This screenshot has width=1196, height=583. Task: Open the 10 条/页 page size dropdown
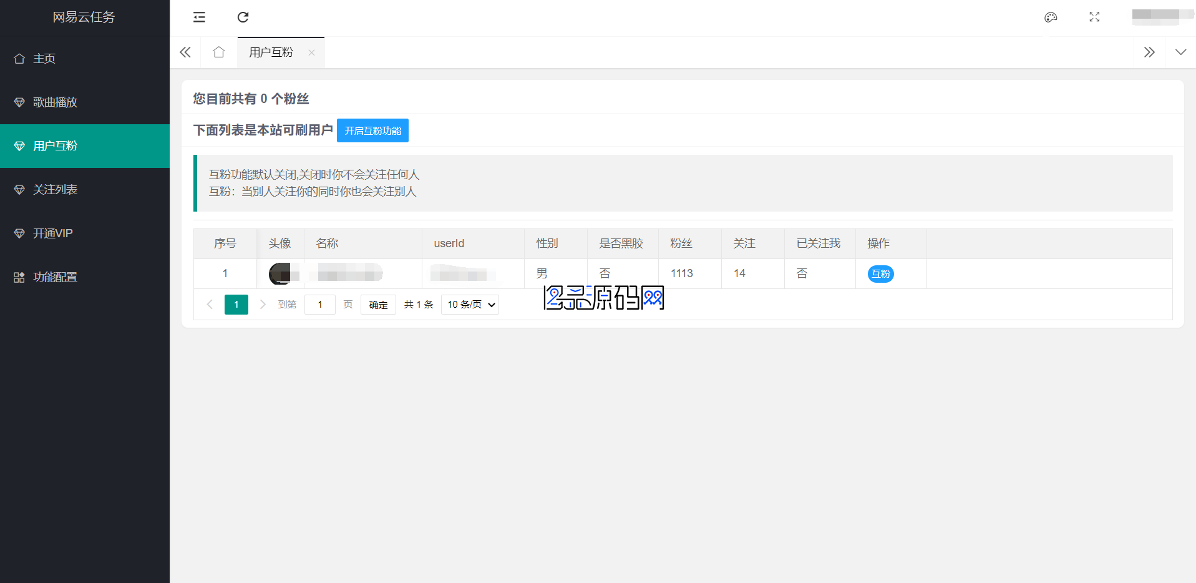point(470,305)
